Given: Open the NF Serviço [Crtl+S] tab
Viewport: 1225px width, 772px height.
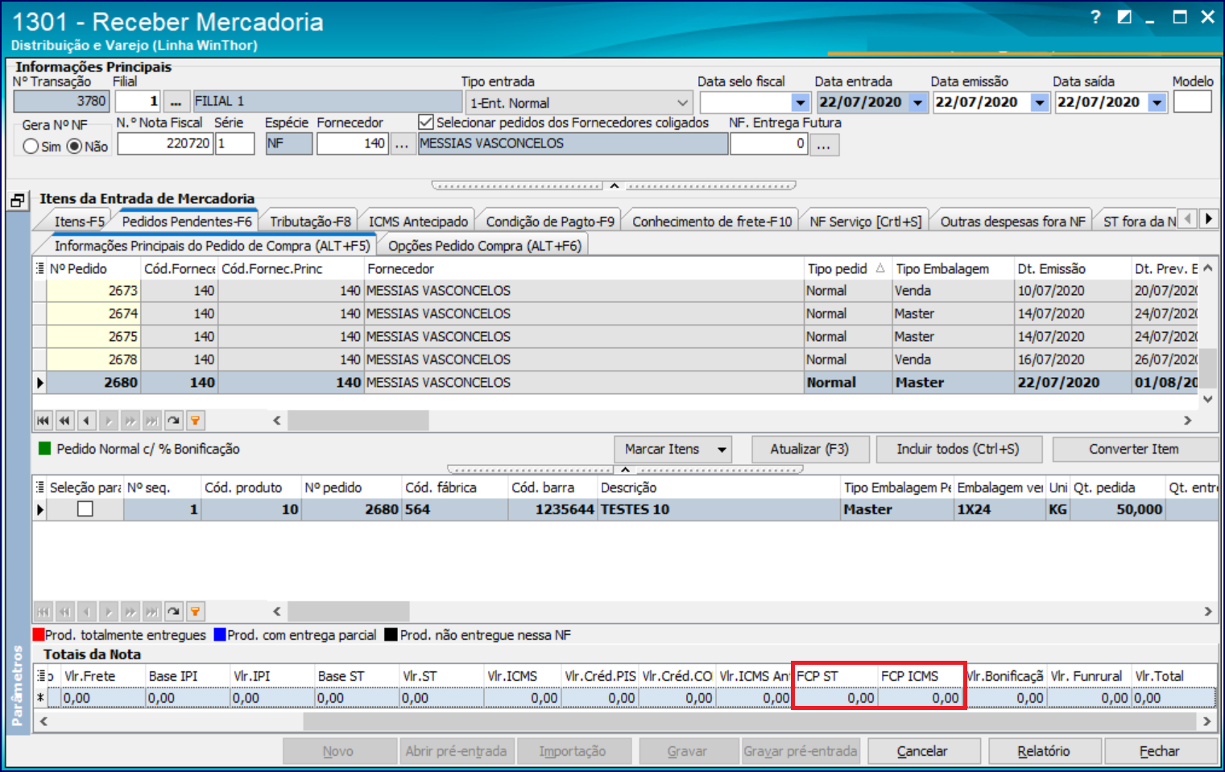Looking at the screenshot, I should [x=866, y=222].
